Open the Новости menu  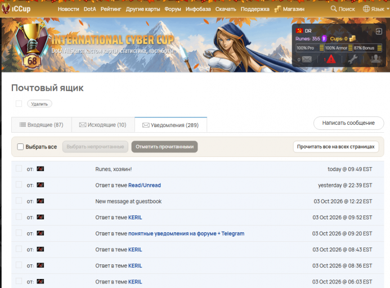(69, 9)
